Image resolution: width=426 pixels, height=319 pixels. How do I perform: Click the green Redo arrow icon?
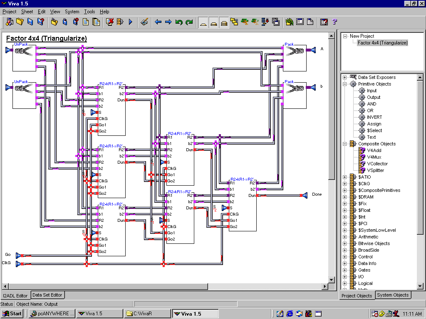pos(189,22)
